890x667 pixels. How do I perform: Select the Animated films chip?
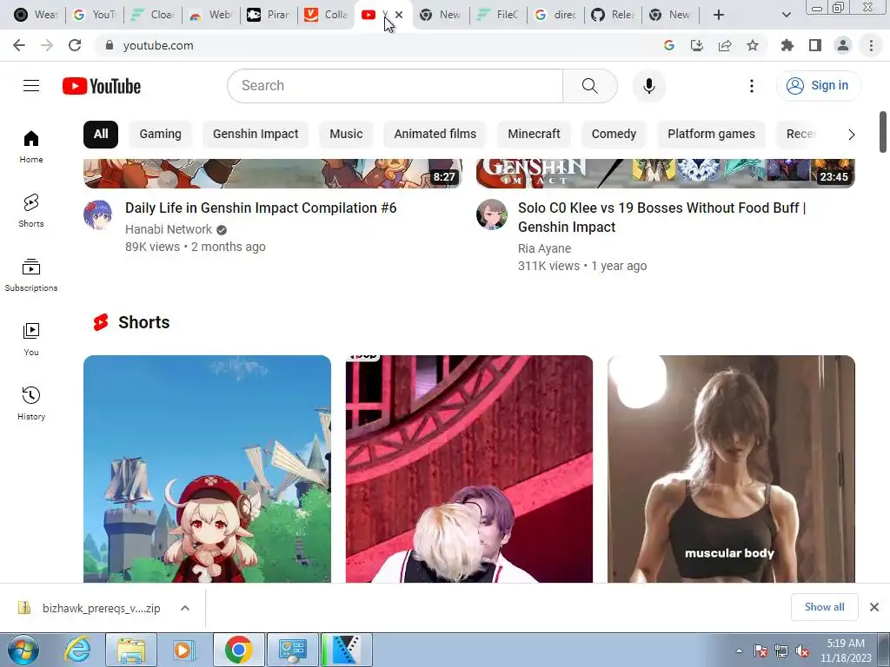[x=435, y=135]
